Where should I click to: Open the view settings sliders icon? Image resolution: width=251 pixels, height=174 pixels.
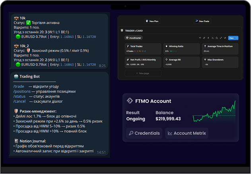[225, 38]
